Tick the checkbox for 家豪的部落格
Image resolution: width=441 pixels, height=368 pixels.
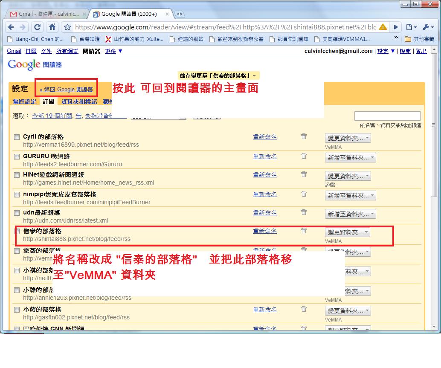click(x=17, y=251)
